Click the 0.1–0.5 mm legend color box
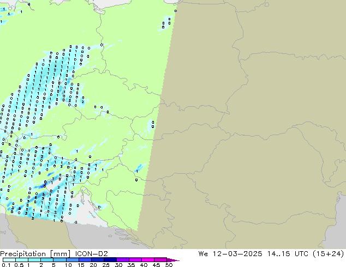Viewport: 346px width, 267px height. (x=9, y=260)
